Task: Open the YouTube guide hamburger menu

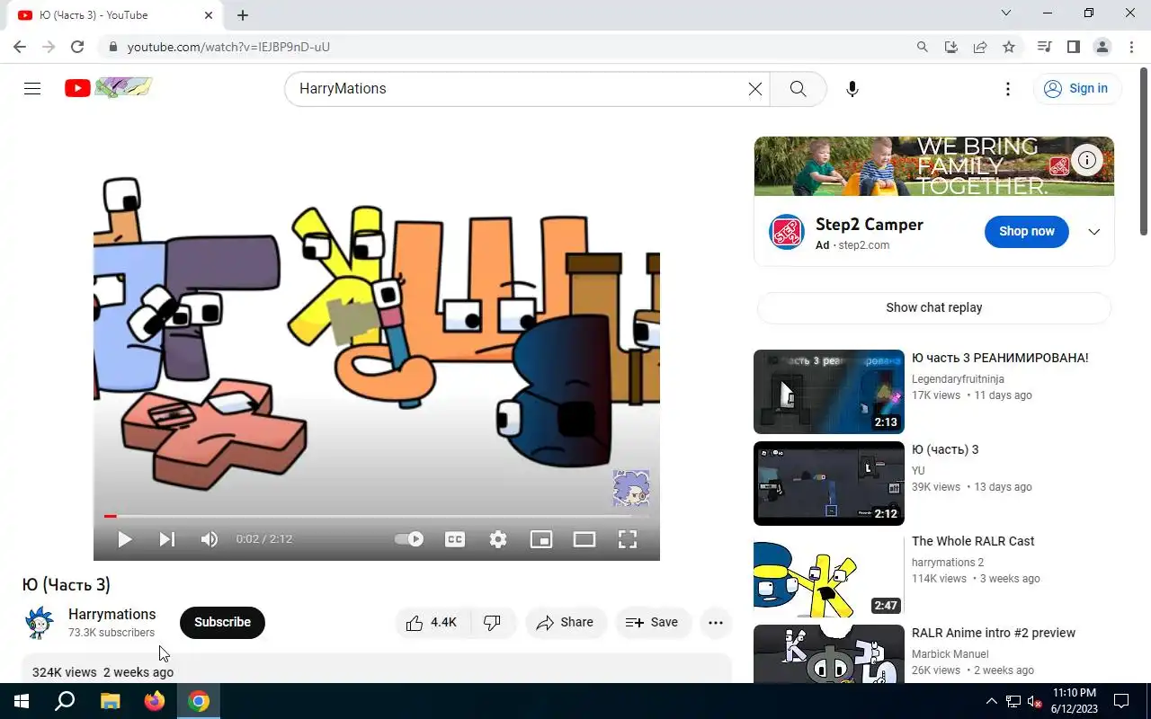Action: [32, 88]
